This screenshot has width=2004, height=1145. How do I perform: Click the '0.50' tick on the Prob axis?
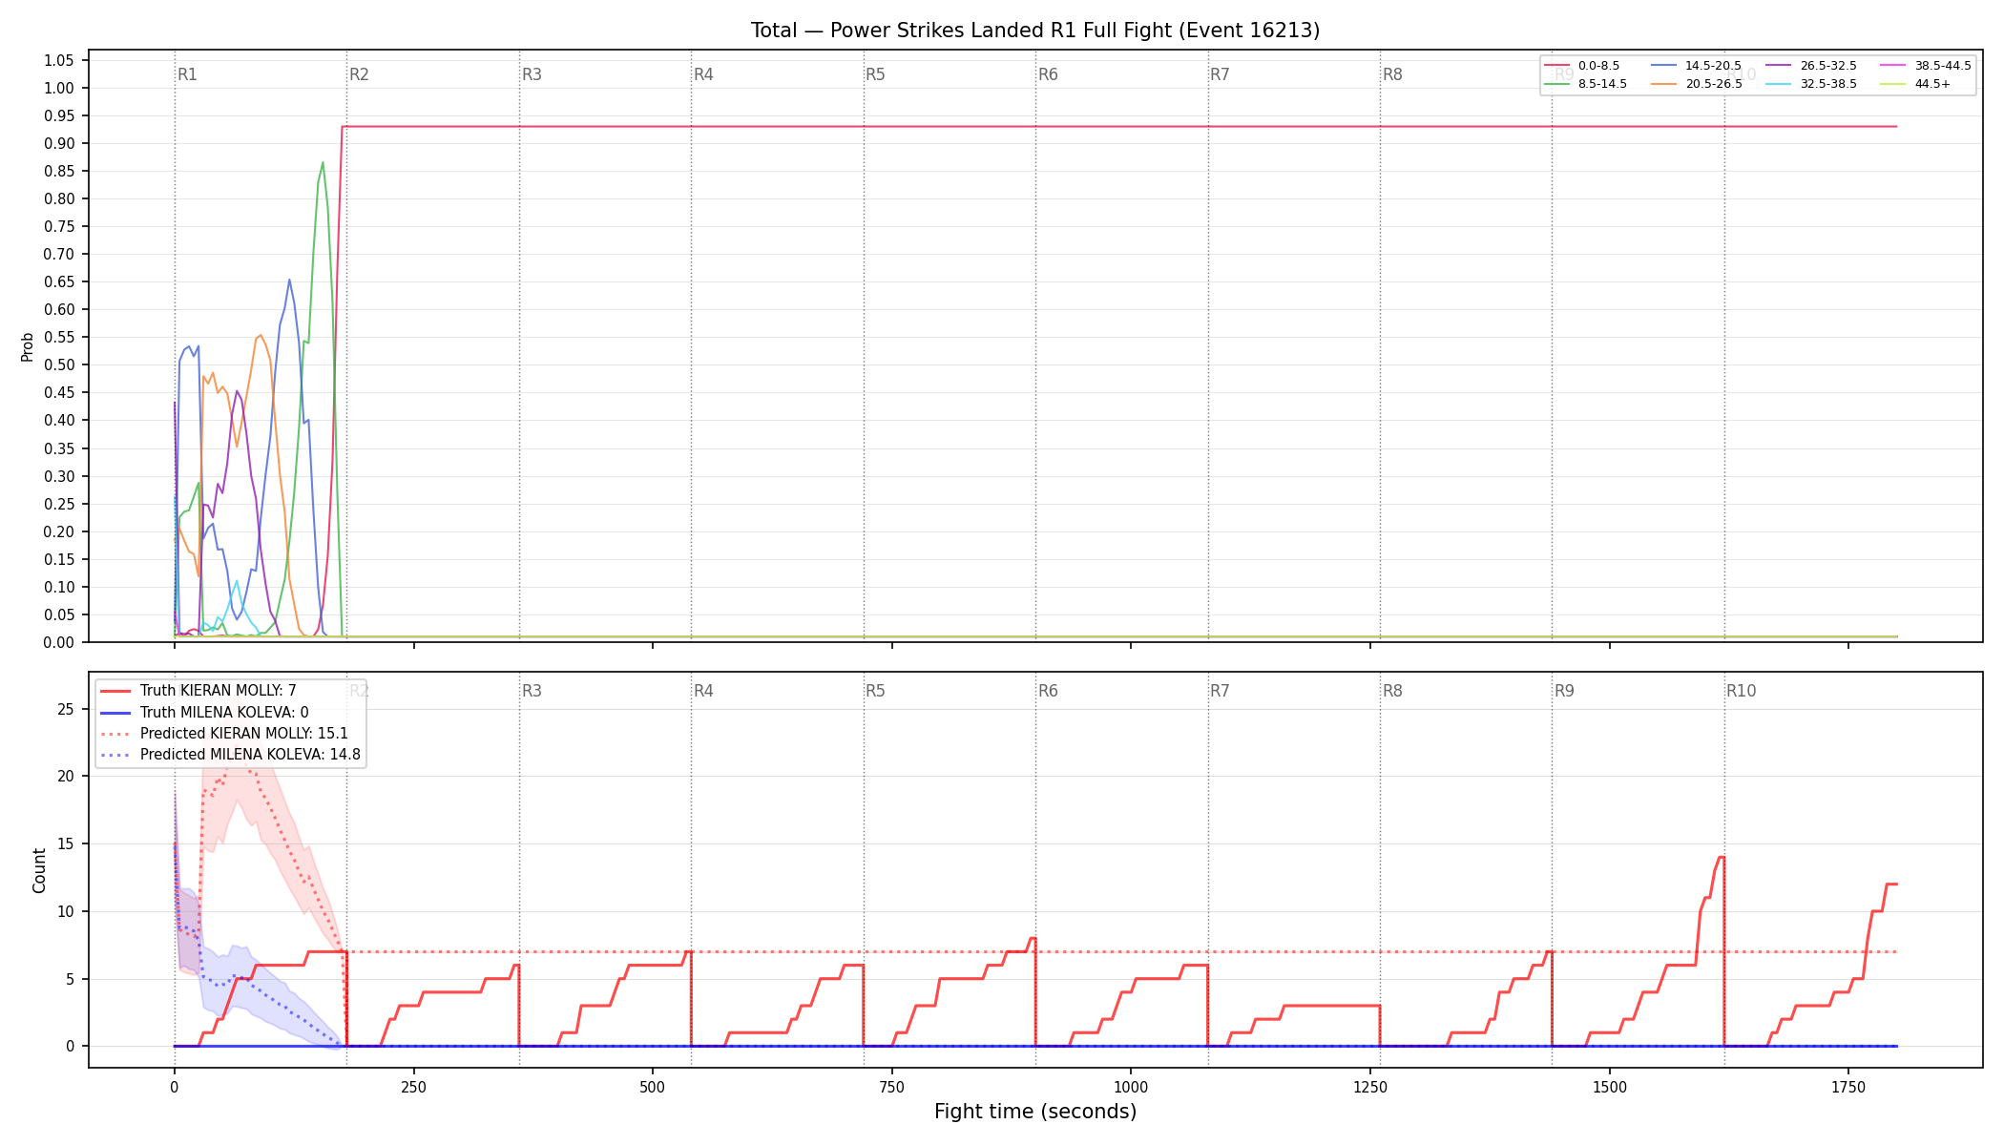[x=59, y=364]
